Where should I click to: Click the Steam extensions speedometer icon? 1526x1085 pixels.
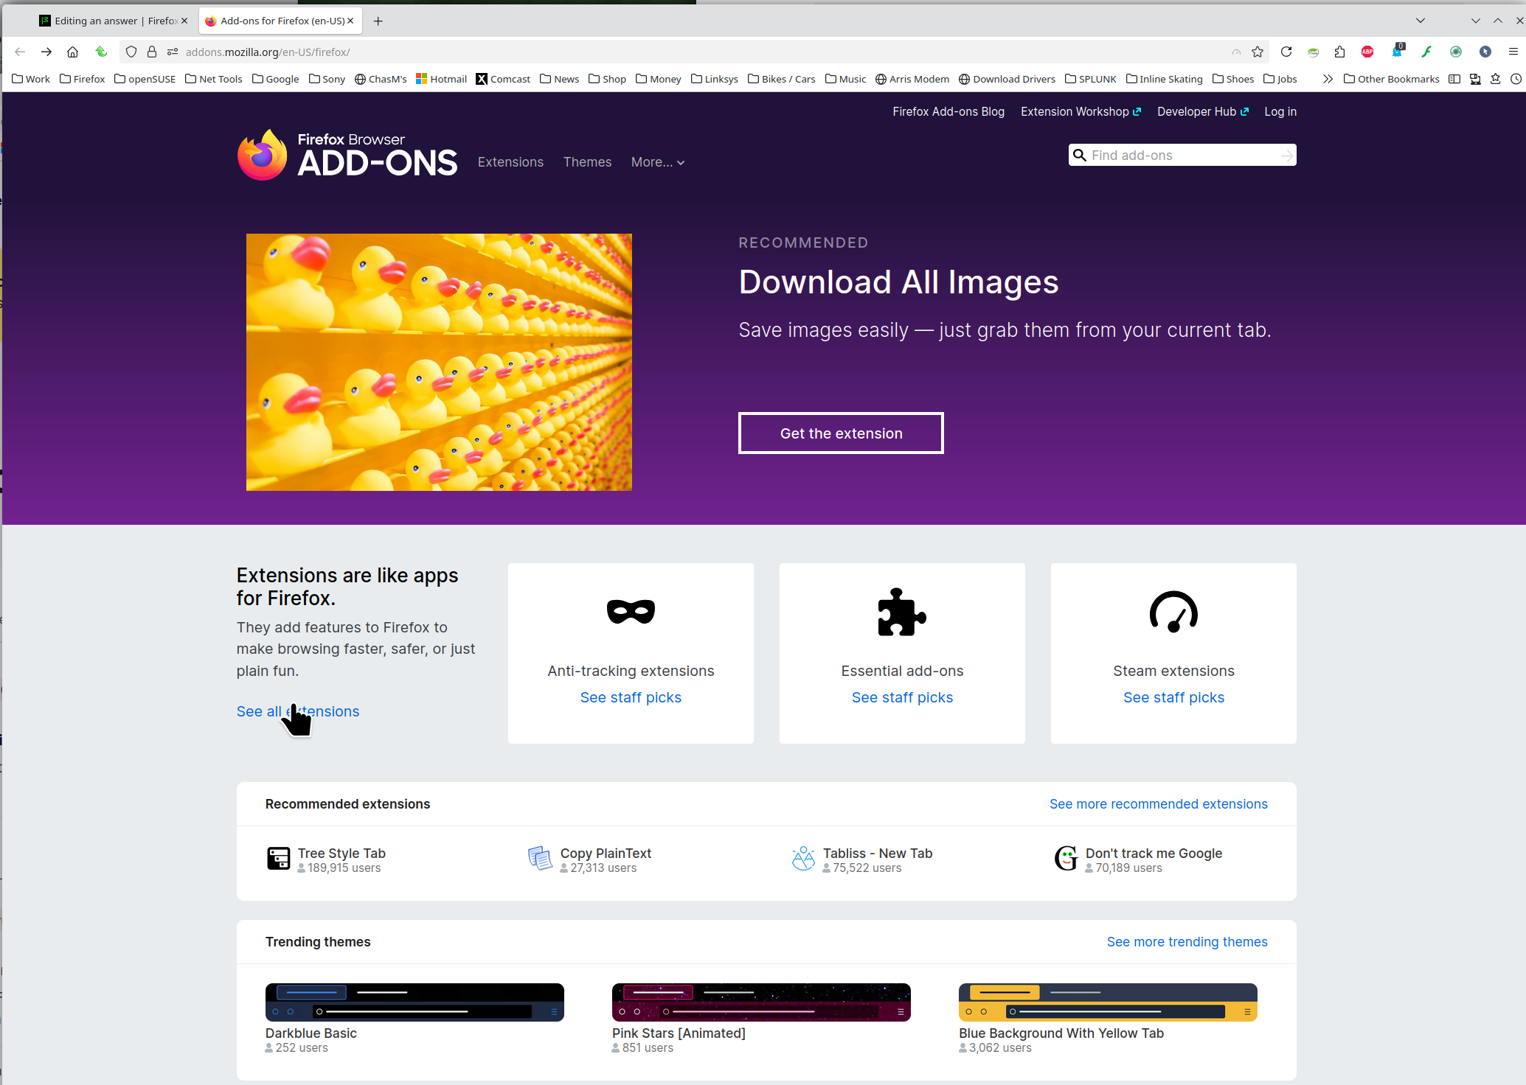[1173, 612]
